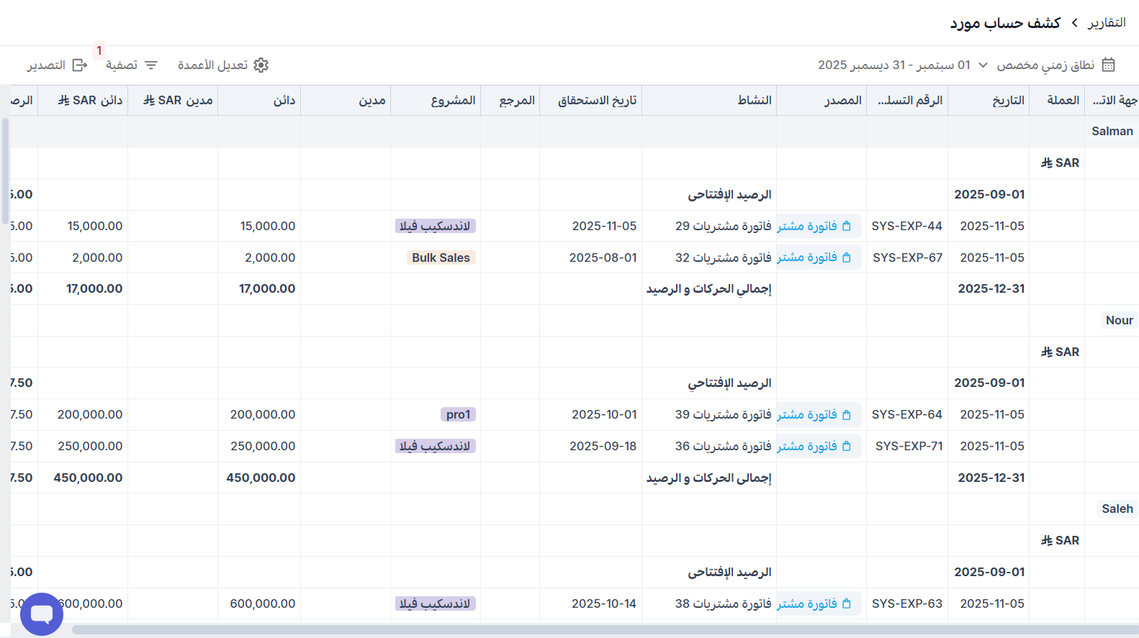This screenshot has height=638, width=1139.
Task: Click the breadcrumb chevron separator
Action: [x=1074, y=23]
